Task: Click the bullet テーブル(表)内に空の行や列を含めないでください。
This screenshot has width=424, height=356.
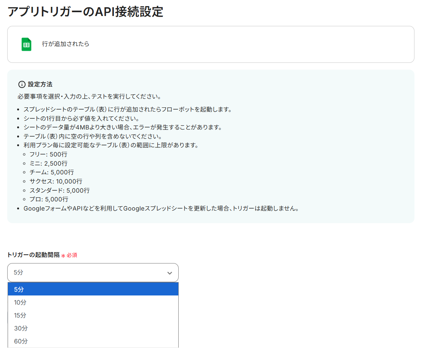Action: [93, 136]
